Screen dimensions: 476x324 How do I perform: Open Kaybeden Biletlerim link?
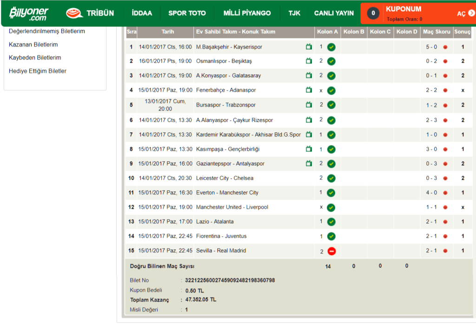pos(35,58)
